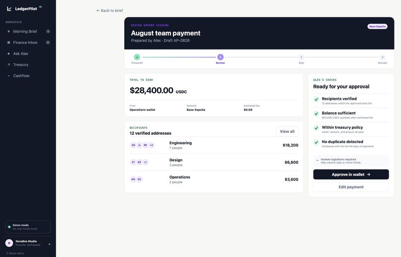
Task: Open Morning Brief in sidebar
Action: [28, 31]
